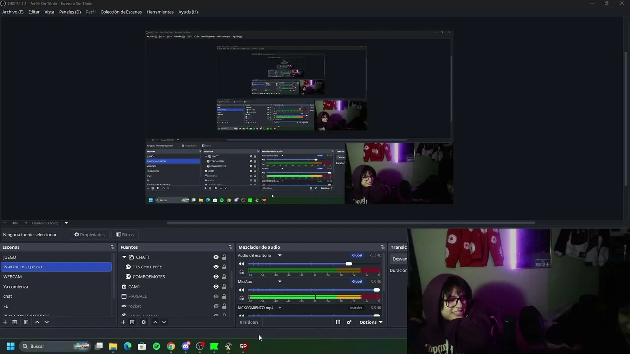
Task: Move selected scene down
Action: (46, 322)
